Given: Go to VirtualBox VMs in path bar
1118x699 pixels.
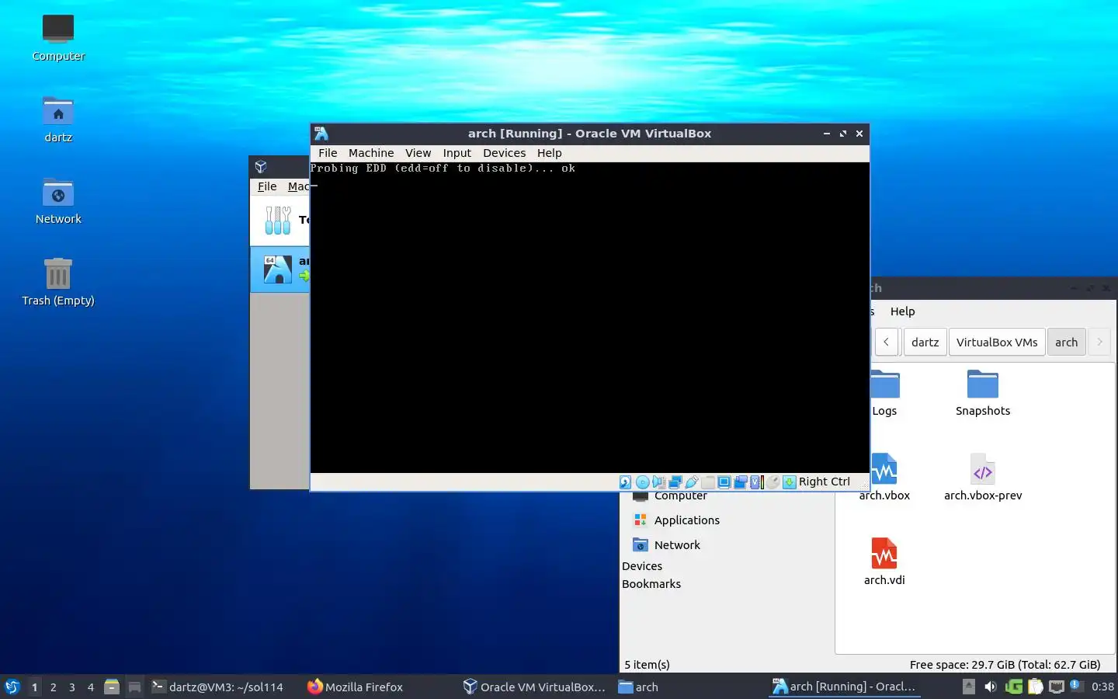Looking at the screenshot, I should click(x=997, y=342).
